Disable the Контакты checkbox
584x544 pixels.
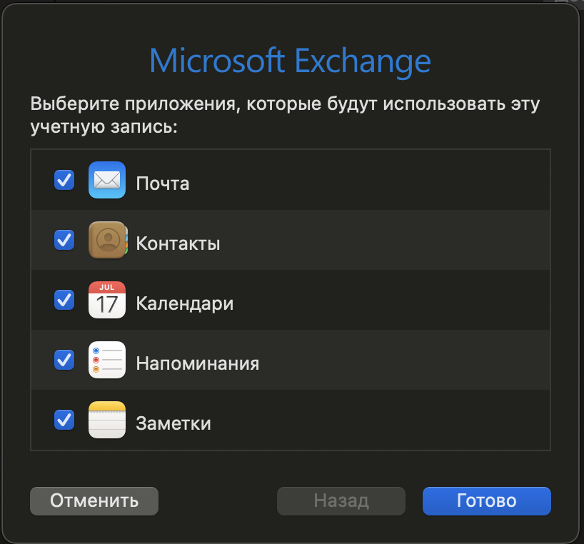pos(64,240)
